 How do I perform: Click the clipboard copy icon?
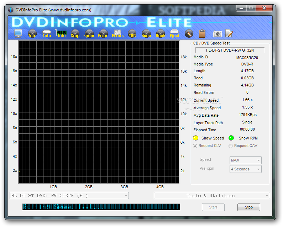pos(202,33)
